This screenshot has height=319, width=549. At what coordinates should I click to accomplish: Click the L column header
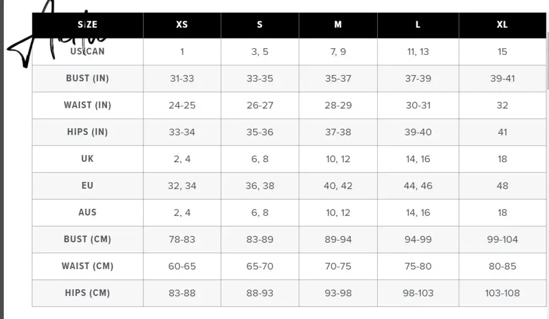[x=418, y=25]
